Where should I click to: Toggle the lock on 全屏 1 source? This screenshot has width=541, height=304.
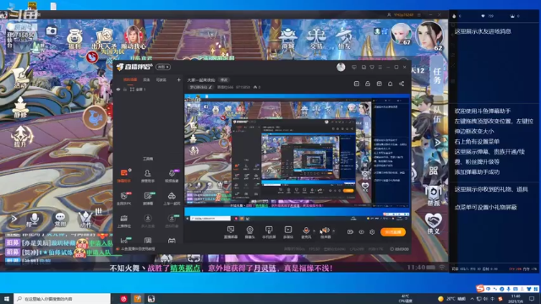(x=125, y=90)
